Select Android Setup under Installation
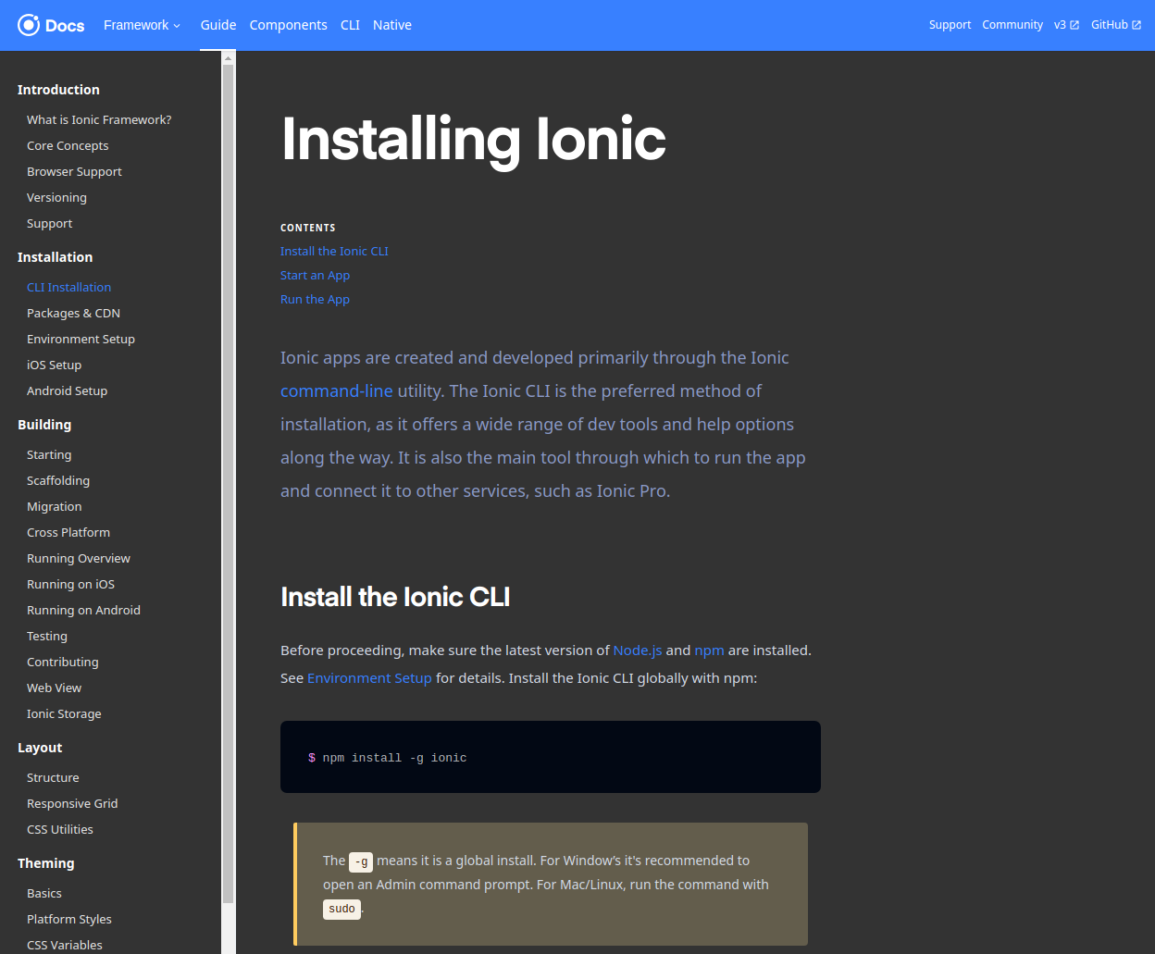Screen dimensions: 1155x954 coord(67,390)
